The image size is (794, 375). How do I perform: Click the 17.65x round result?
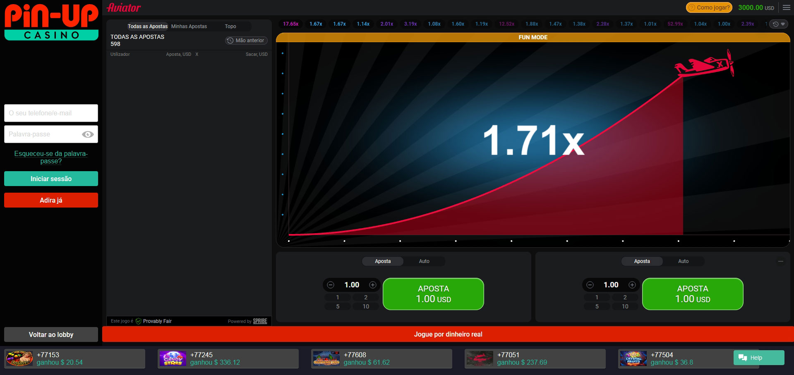(x=290, y=24)
